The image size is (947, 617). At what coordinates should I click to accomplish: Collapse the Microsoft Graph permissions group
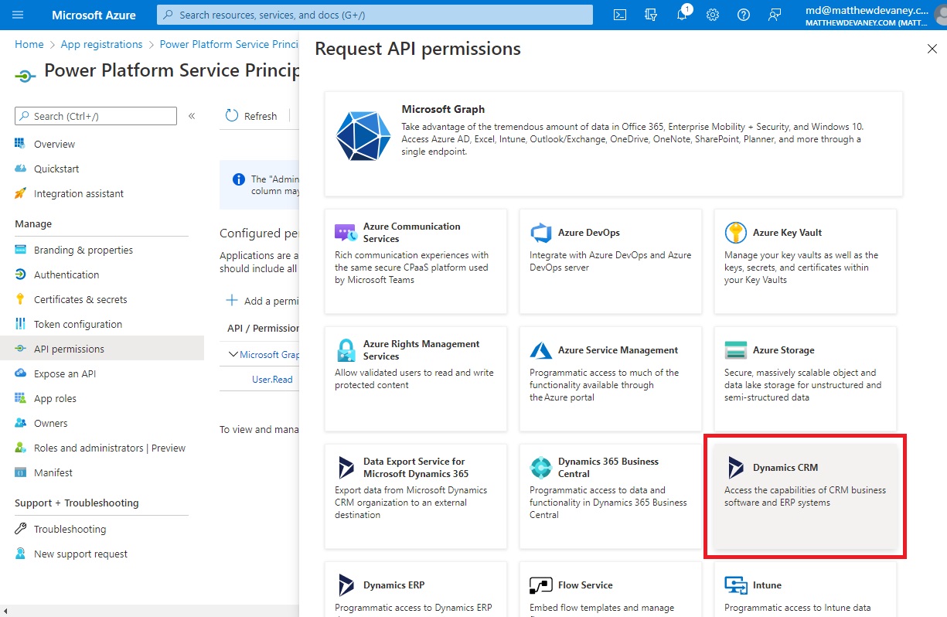point(232,354)
